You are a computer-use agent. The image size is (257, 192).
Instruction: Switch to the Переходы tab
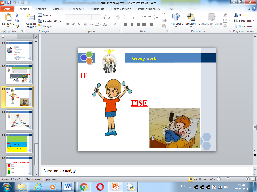77,9
